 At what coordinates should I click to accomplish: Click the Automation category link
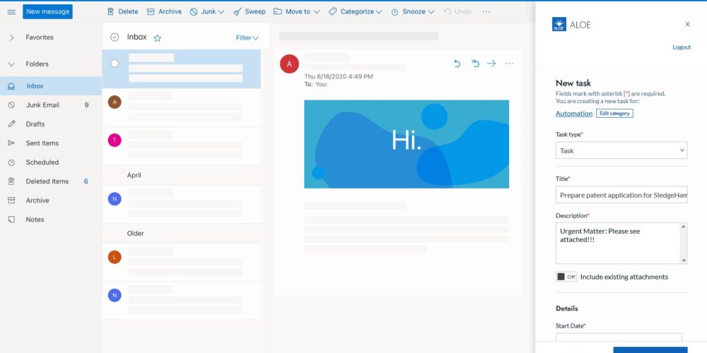tap(573, 114)
